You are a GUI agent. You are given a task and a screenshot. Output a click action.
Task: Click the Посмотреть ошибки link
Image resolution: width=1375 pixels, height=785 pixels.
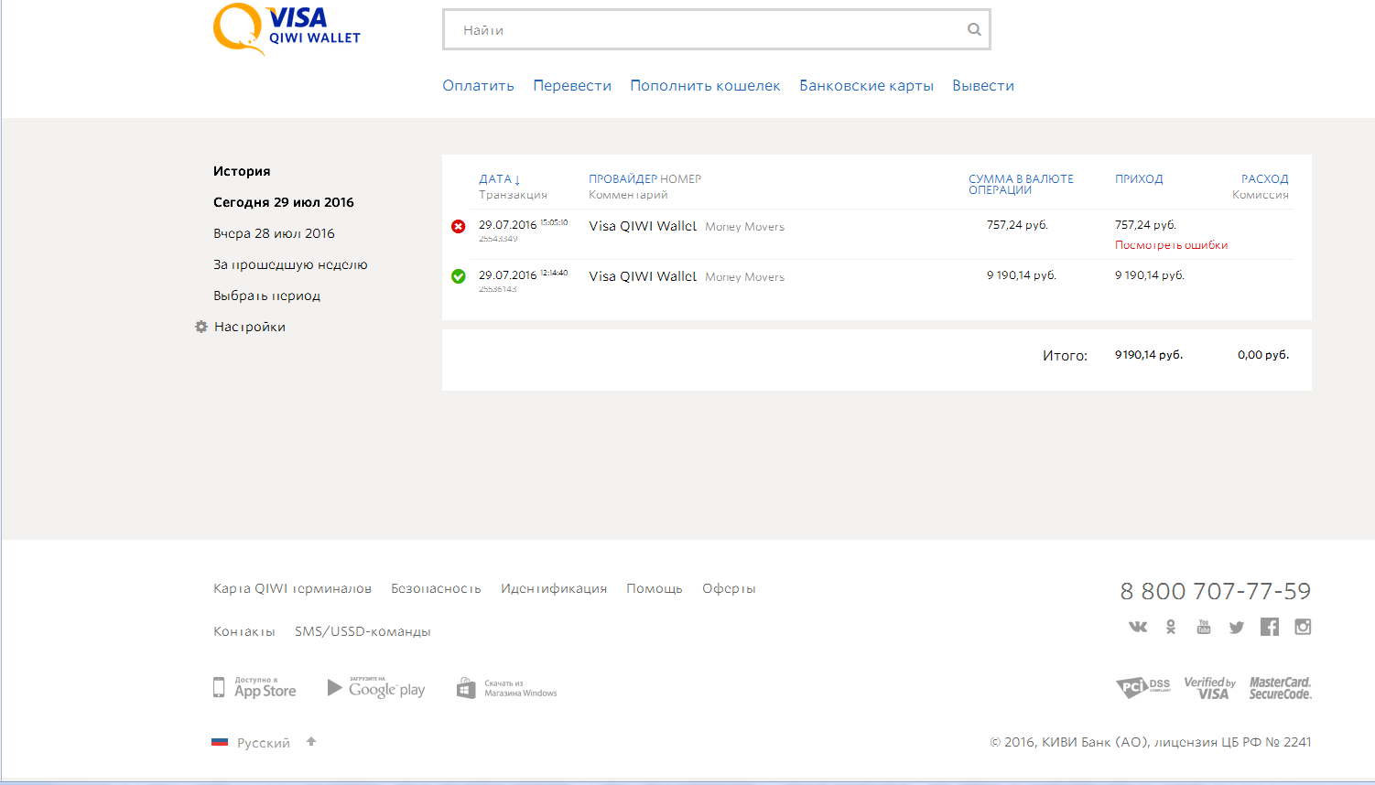point(1171,245)
